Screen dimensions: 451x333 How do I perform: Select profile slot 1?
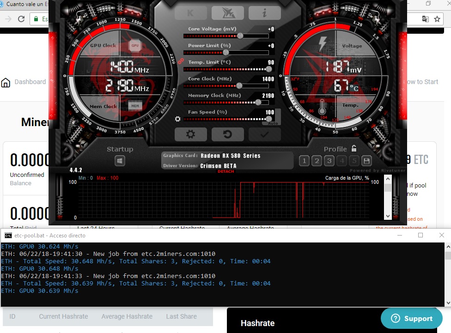(305, 161)
